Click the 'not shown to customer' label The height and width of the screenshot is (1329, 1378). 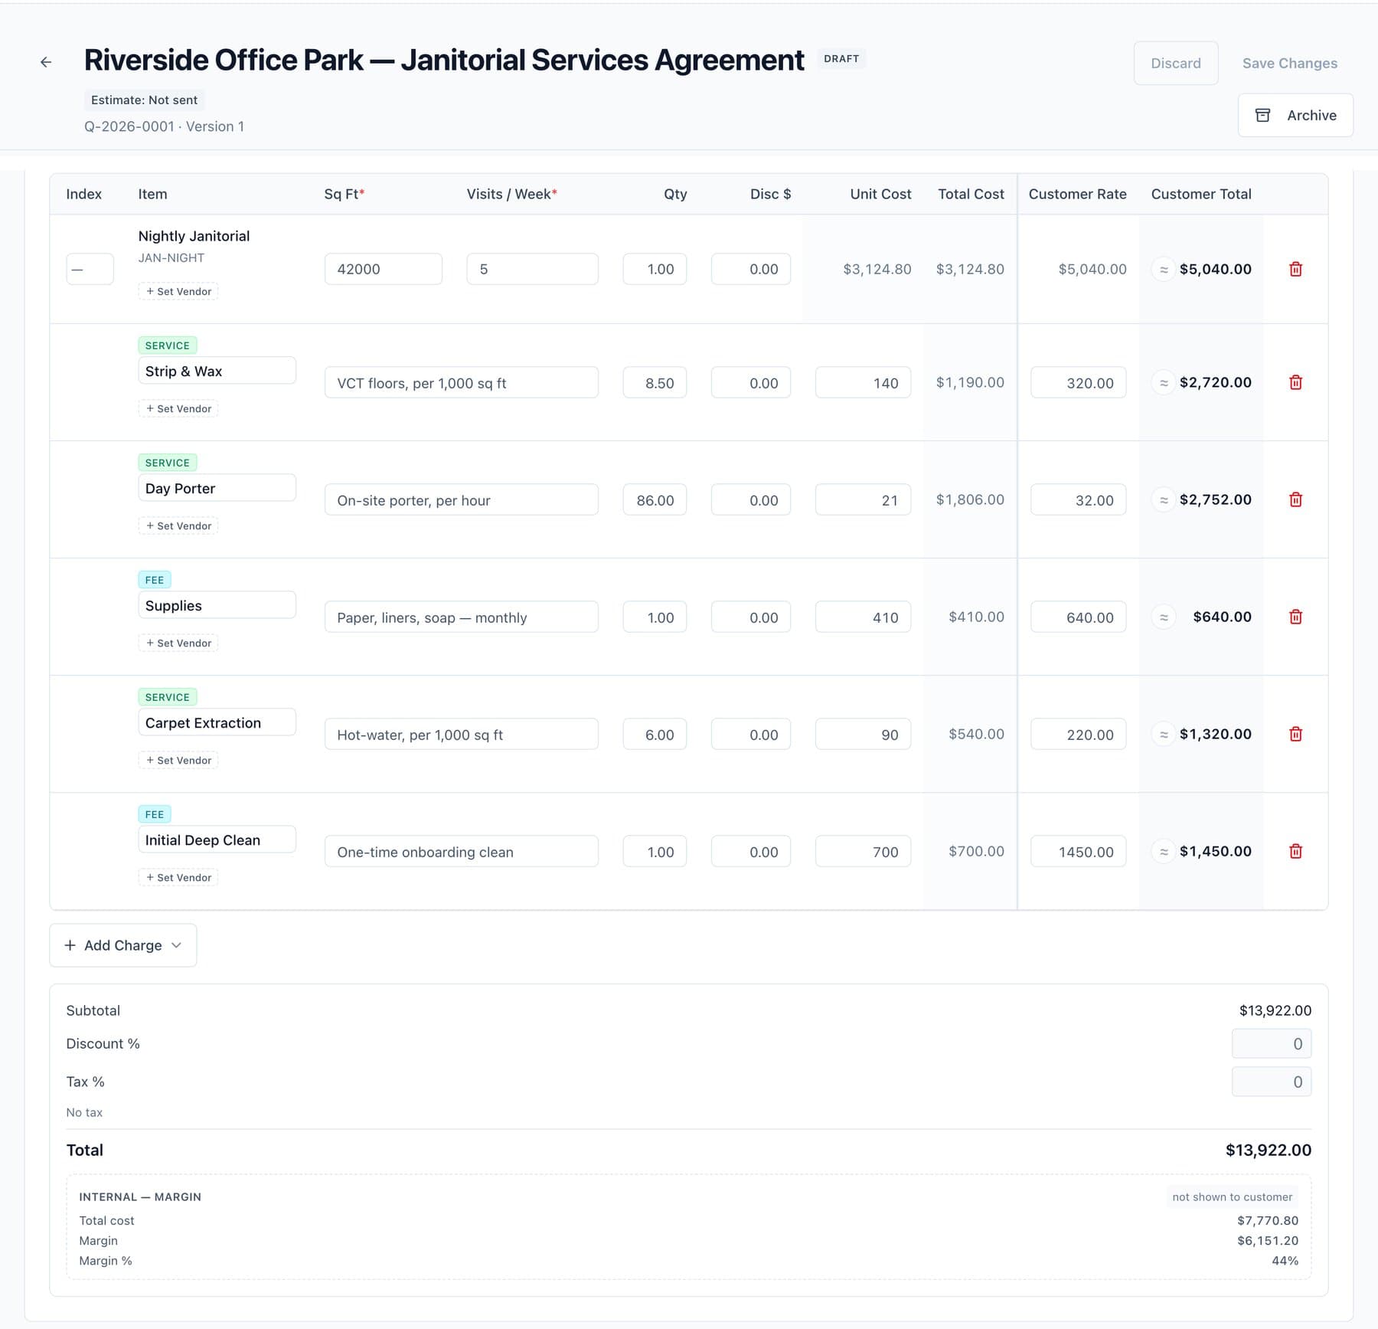click(1232, 1196)
